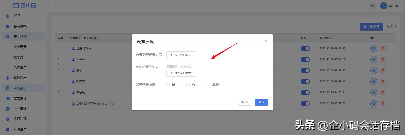This screenshot has height=135, width=405.
Task: Delete the 郭萍萍 row with trash icon
Action: (x=383, y=81)
